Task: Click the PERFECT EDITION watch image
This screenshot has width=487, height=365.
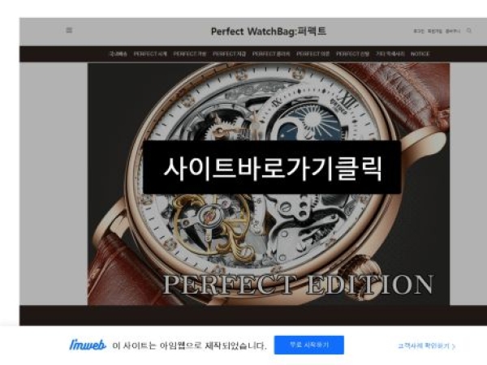Action: click(269, 184)
